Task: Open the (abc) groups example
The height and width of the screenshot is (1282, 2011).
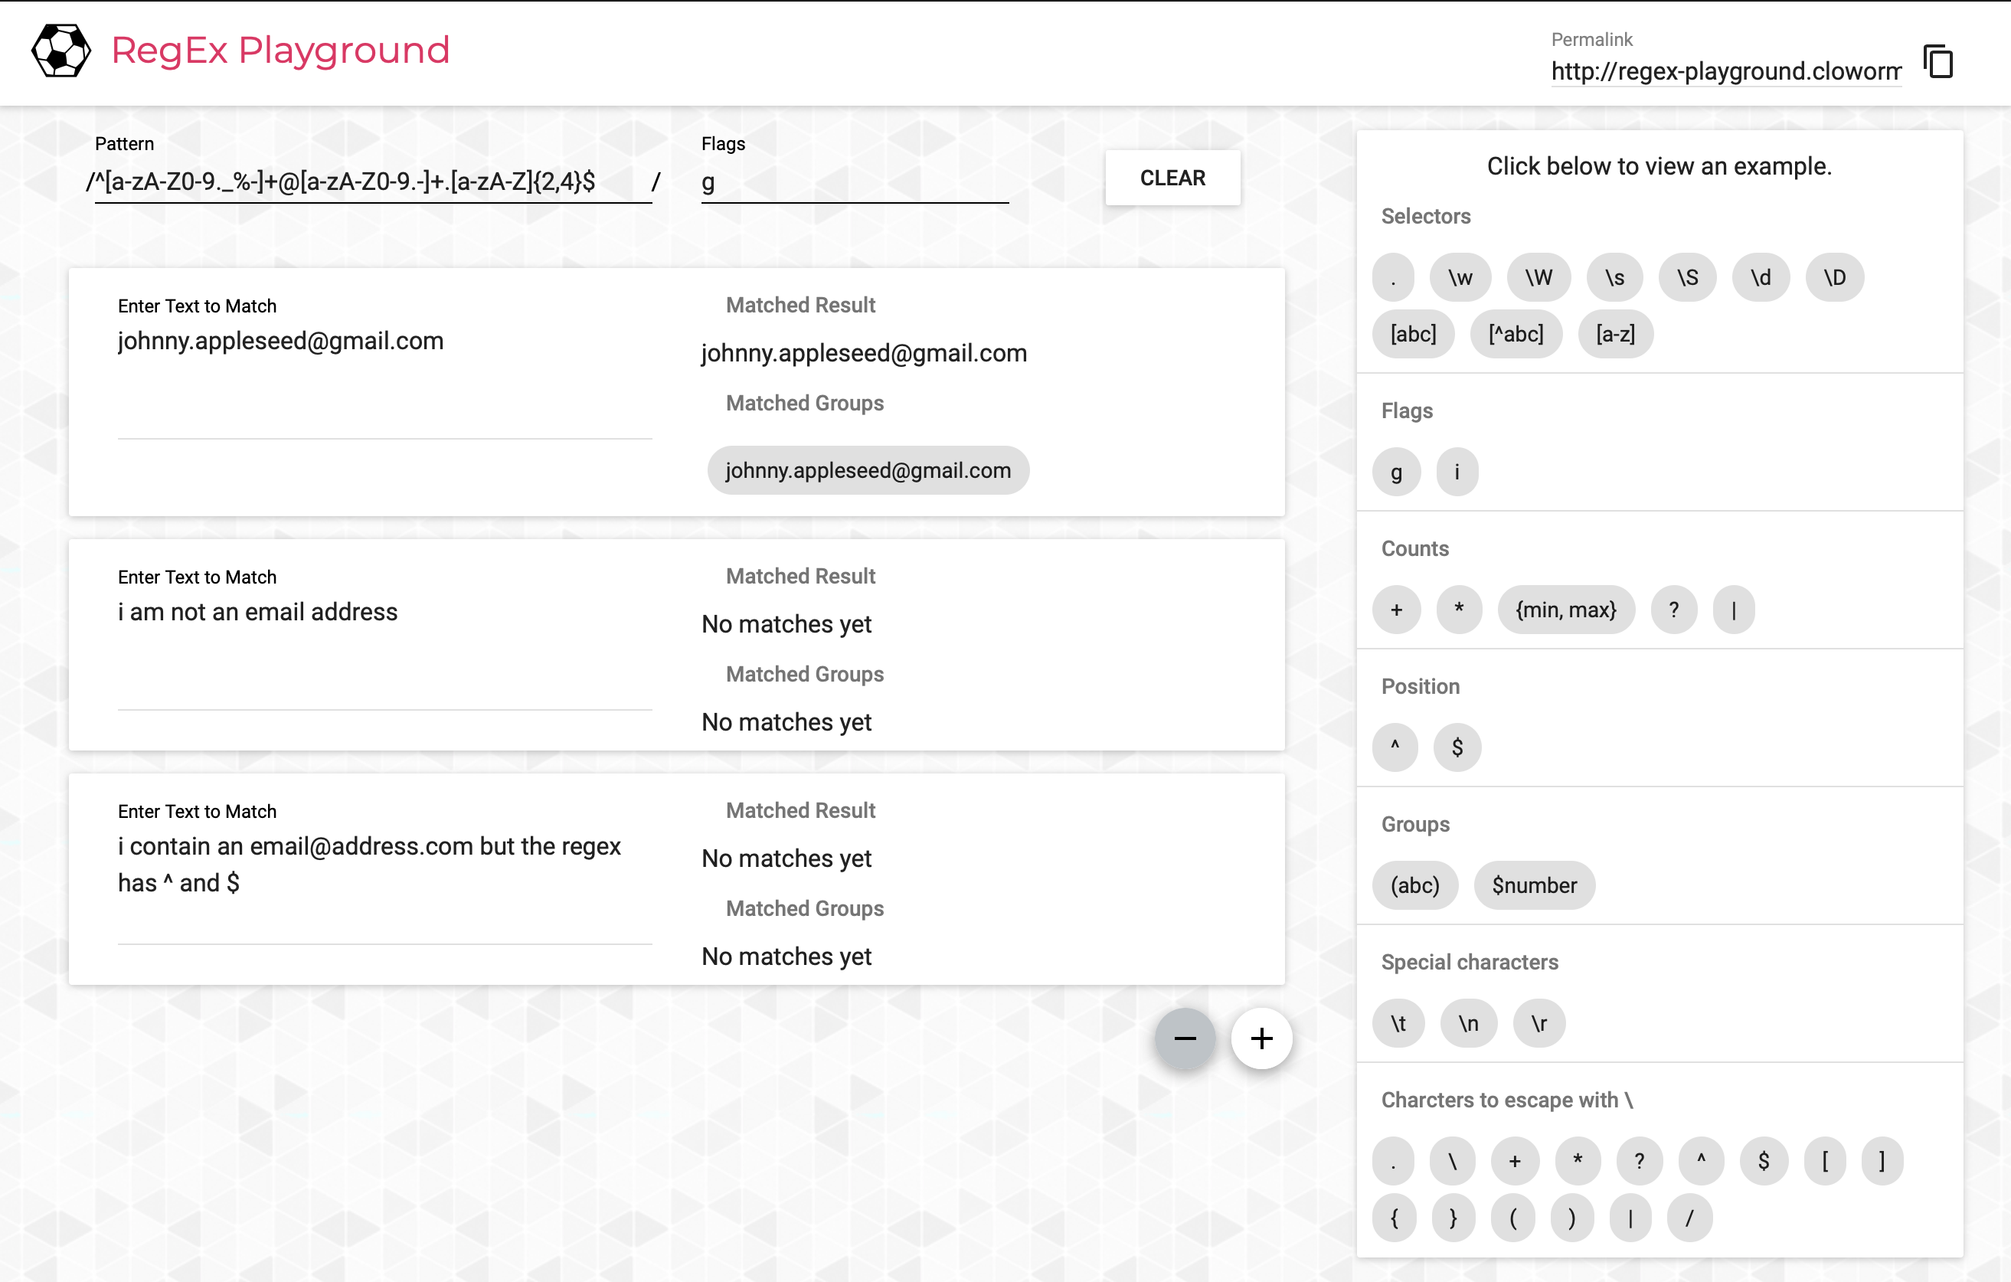Action: (x=1414, y=885)
